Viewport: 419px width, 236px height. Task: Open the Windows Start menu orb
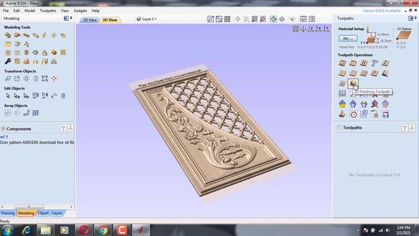click(x=8, y=230)
